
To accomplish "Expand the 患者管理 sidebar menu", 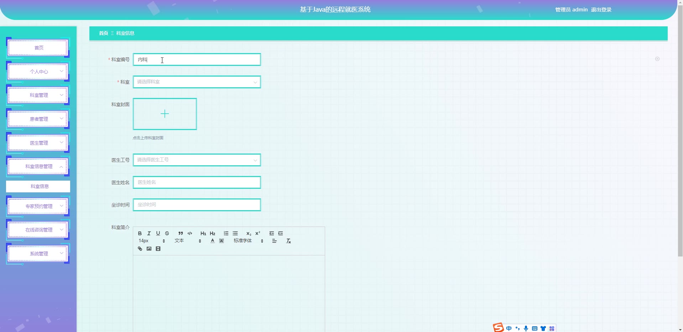I will pyautogui.click(x=38, y=119).
